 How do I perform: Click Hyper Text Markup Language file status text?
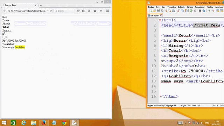click(x=162, y=106)
